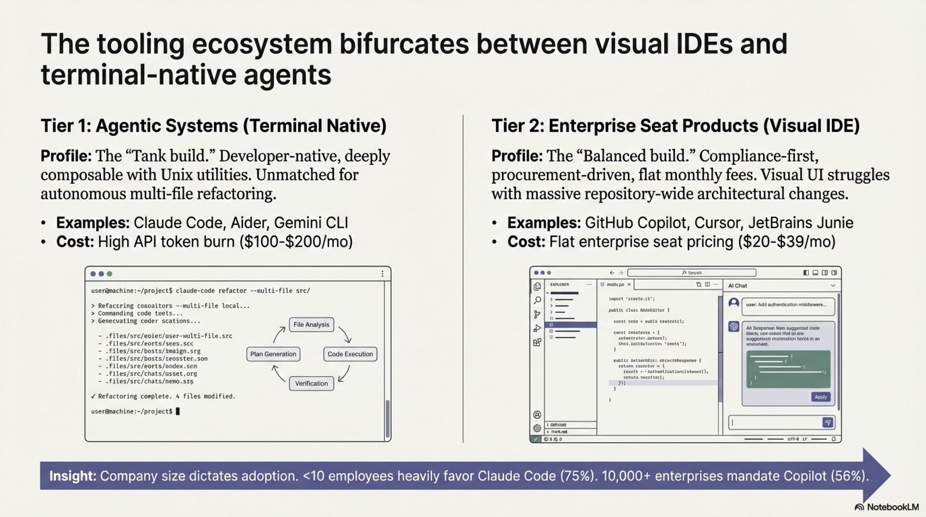Click the terminal prompt cursor line
Screen dimensions: 926x517
pos(136,411)
